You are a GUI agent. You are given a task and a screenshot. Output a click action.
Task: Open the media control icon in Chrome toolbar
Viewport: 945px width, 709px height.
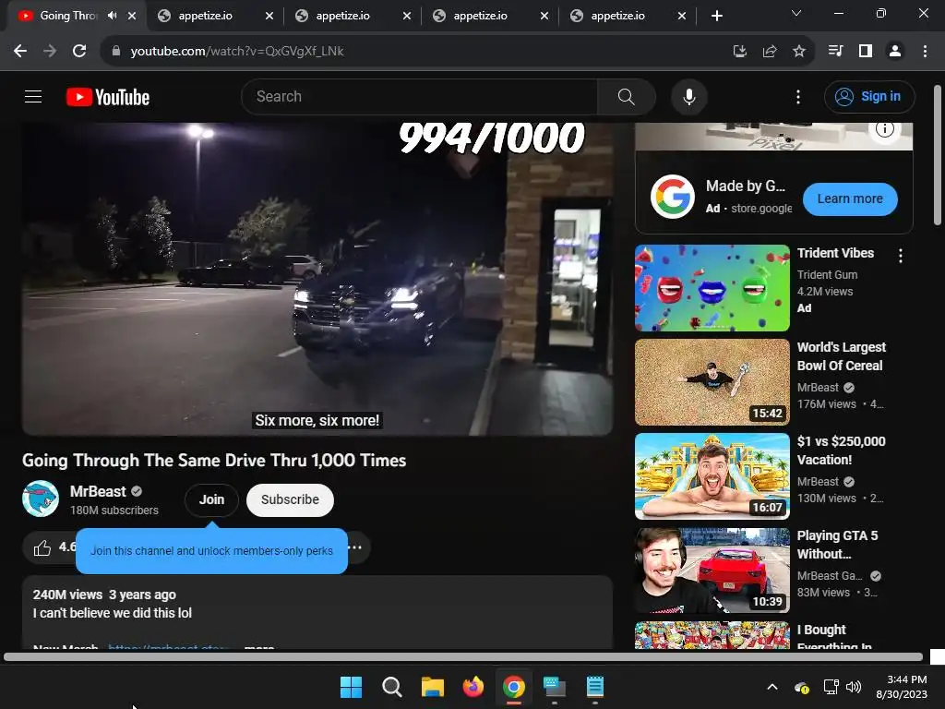[x=836, y=52]
